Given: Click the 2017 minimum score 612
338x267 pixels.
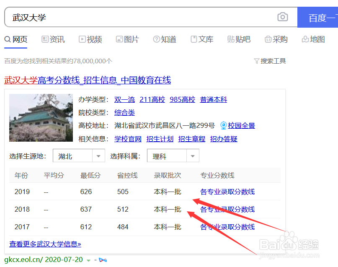Looking at the screenshot, I should [x=86, y=227].
